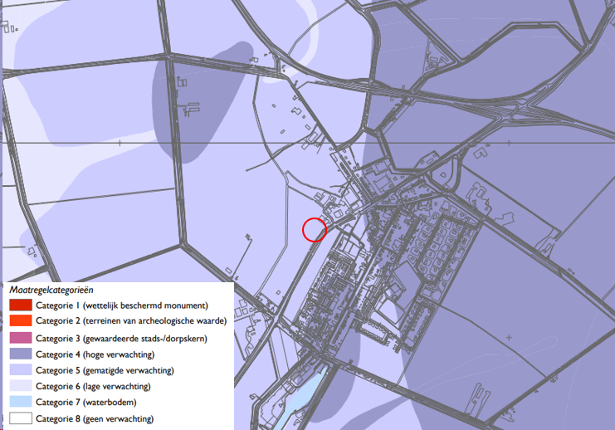Click the pink Categorie 3 legend swatch
The image size is (615, 430).
tap(21, 338)
